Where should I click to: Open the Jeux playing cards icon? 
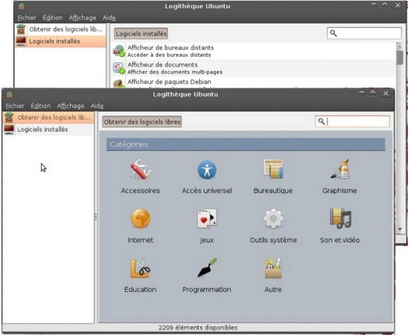tap(207, 219)
